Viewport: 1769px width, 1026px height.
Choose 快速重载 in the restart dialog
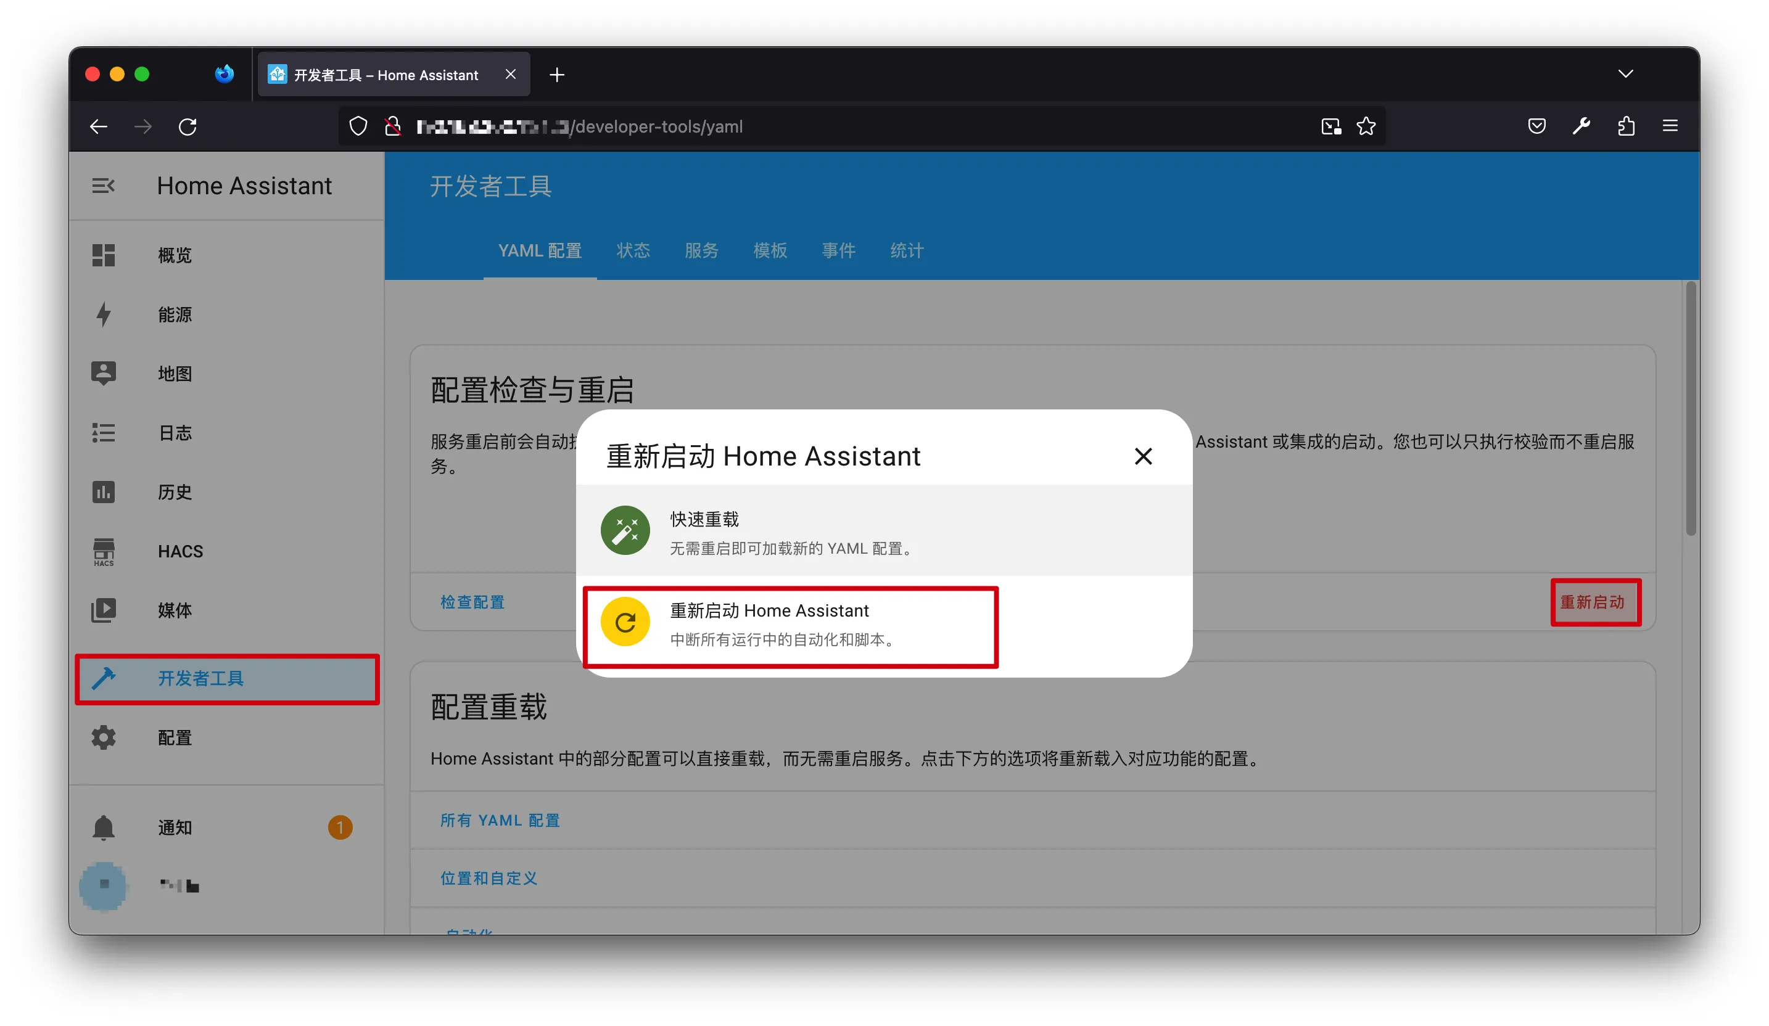[884, 530]
